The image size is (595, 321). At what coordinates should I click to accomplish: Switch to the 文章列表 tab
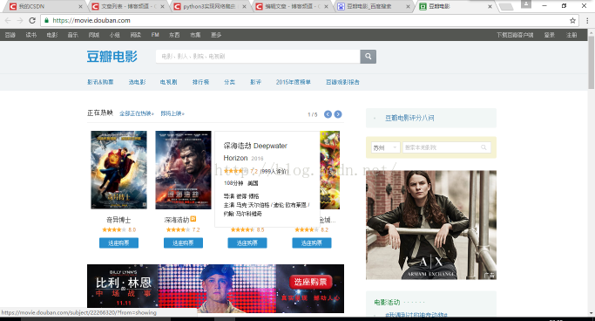pos(128,6)
